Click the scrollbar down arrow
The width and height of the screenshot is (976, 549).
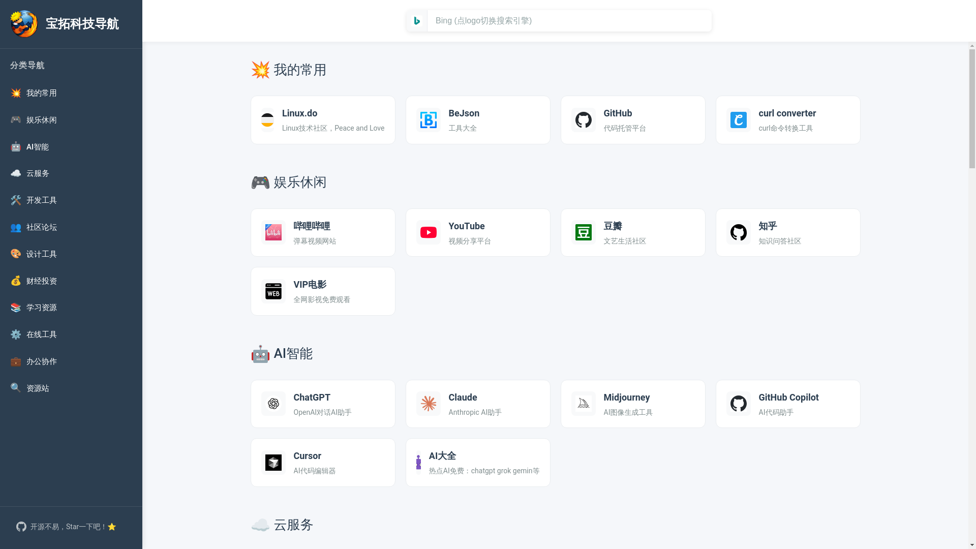coord(972,545)
